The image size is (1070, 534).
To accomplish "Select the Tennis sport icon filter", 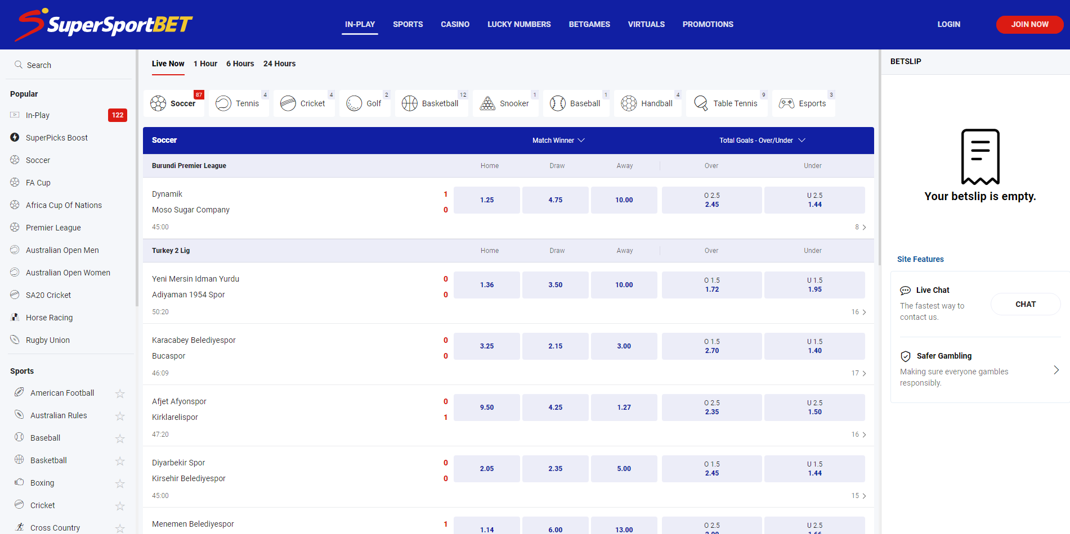I will [x=239, y=103].
